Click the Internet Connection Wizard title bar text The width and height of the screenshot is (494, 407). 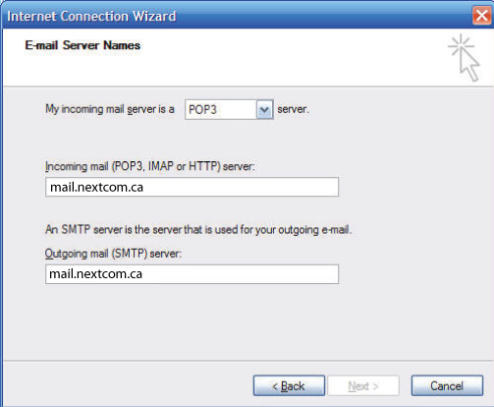91,16
